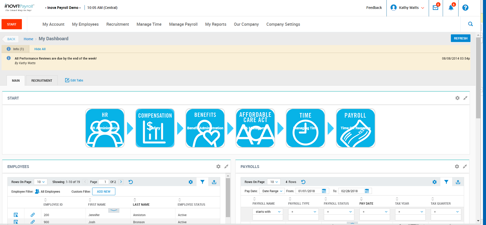Click the search magnifier icon
Viewport: 486px width, 225px height.
click(470, 24)
